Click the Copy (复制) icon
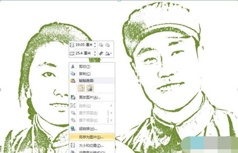The width and height of the screenshot is (238, 153). pyautogui.click(x=72, y=74)
